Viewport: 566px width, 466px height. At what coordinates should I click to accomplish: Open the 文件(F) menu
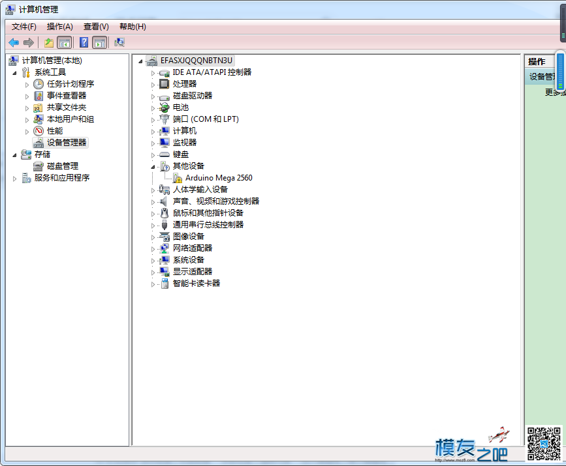click(x=24, y=27)
